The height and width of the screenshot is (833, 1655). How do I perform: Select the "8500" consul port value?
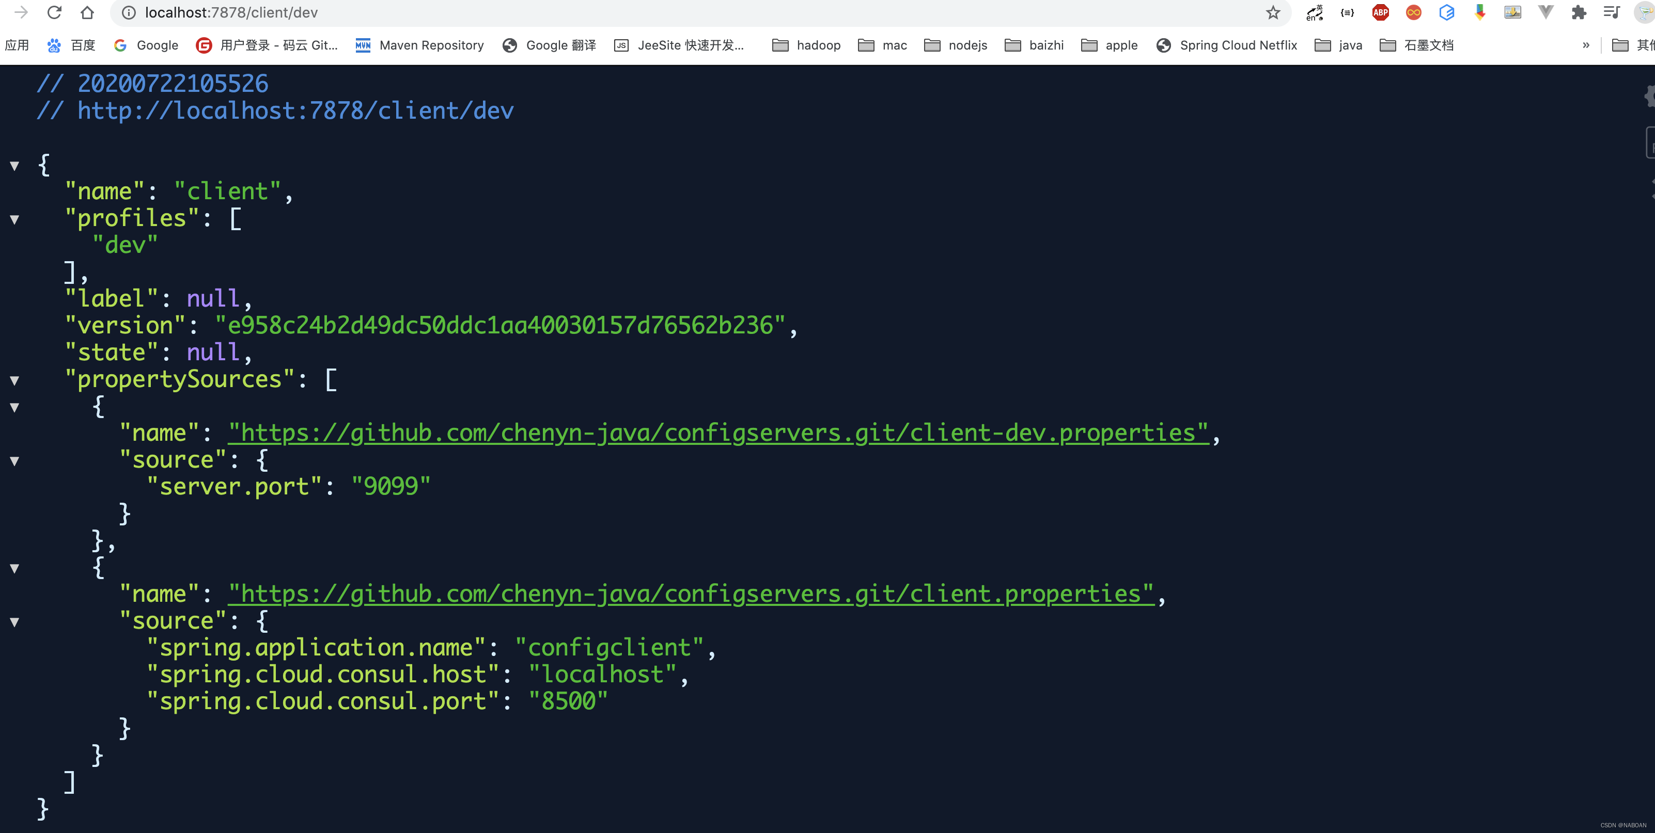(x=568, y=701)
